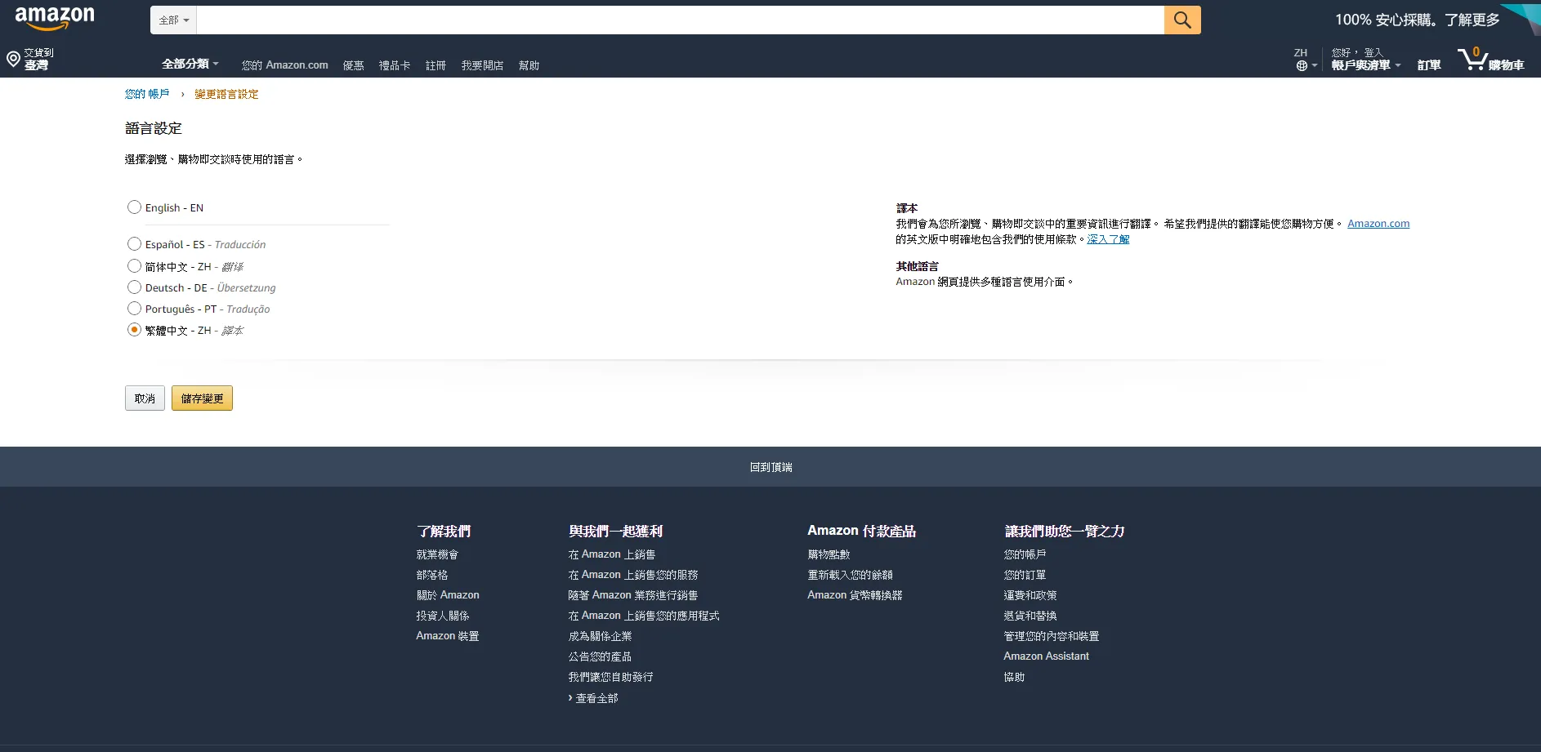
Task: Open footer link 就業機會
Action: pyautogui.click(x=437, y=554)
